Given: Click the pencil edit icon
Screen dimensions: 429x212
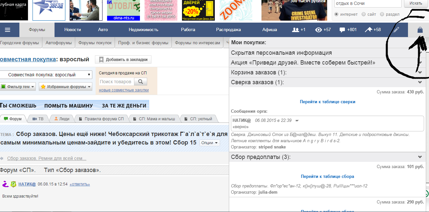Looking at the screenshot, I should point(396,30).
